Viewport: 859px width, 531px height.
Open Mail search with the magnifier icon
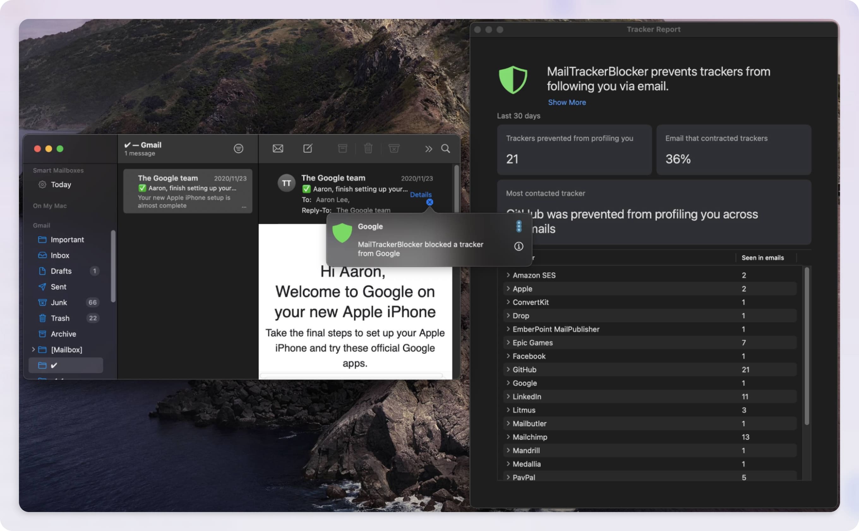click(446, 149)
